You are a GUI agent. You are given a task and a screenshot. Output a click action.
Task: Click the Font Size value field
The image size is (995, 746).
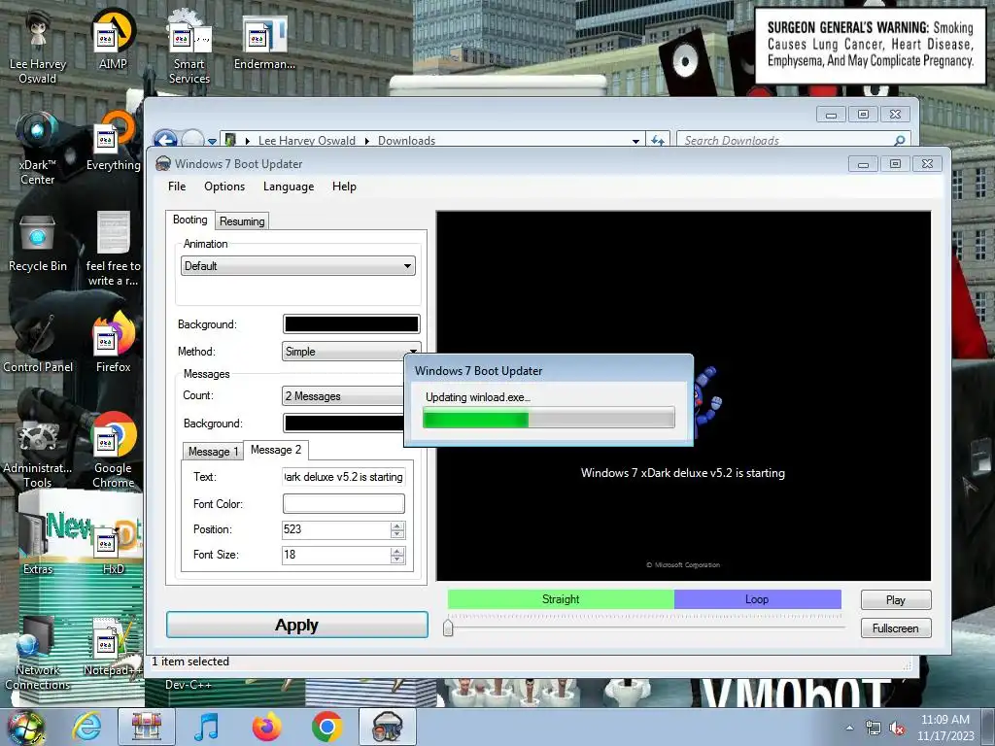pyautogui.click(x=335, y=555)
